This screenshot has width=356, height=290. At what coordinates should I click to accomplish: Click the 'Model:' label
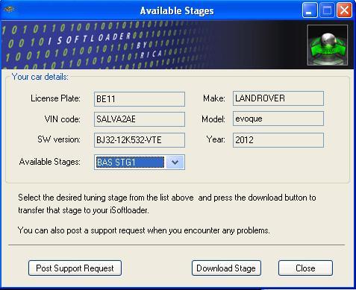tap(213, 119)
